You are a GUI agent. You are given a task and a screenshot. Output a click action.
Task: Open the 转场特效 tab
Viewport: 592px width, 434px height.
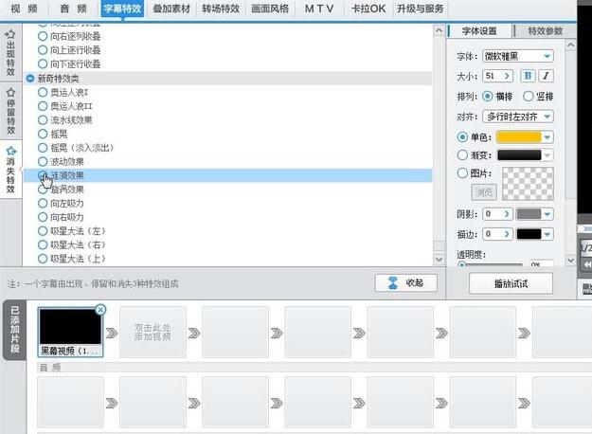[x=222, y=9]
